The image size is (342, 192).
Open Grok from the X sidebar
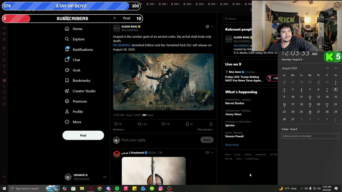pyautogui.click(x=73, y=70)
